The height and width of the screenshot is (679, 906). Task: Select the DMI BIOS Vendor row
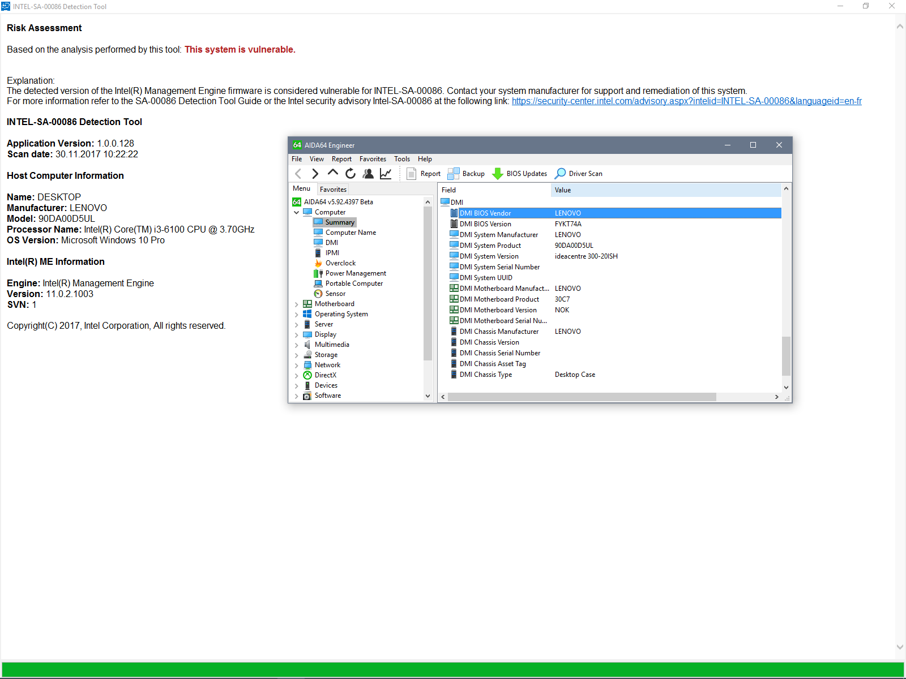pyautogui.click(x=615, y=213)
